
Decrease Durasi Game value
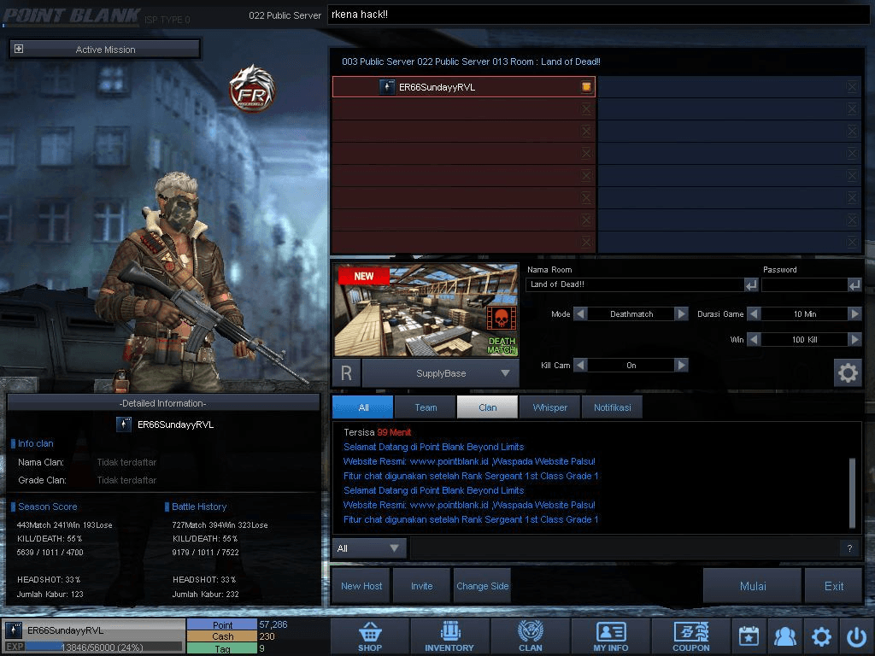tap(754, 314)
